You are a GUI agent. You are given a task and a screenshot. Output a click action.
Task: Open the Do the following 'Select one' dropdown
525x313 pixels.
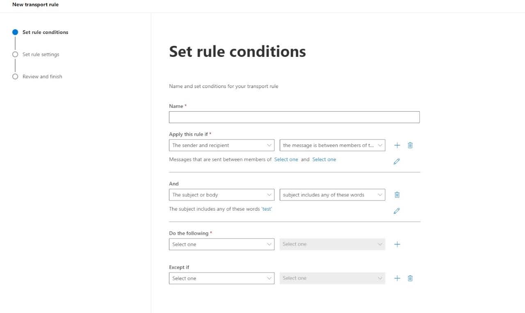tap(221, 244)
